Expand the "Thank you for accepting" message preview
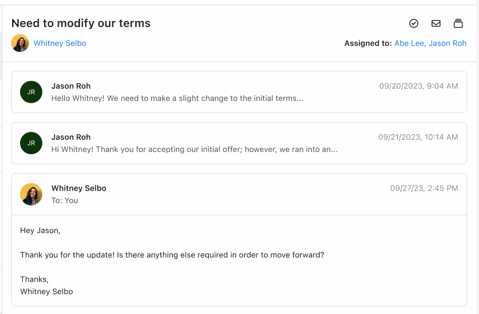This screenshot has width=479, height=314. (x=194, y=150)
